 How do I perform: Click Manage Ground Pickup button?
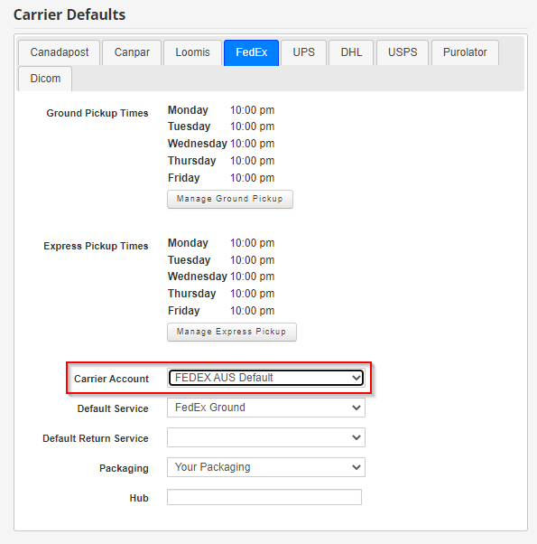coord(230,199)
